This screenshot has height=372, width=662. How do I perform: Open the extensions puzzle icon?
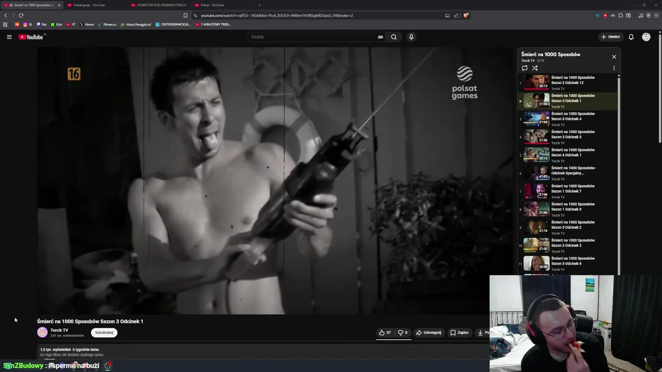coord(621,16)
